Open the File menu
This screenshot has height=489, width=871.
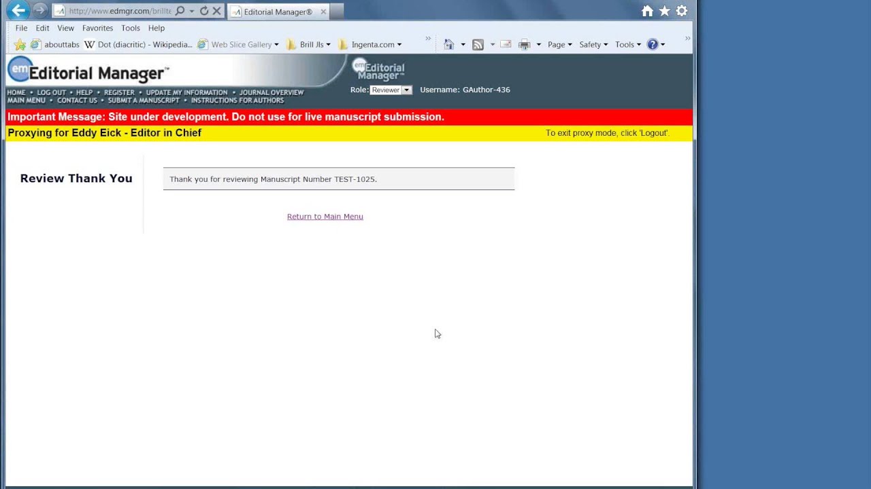(21, 28)
